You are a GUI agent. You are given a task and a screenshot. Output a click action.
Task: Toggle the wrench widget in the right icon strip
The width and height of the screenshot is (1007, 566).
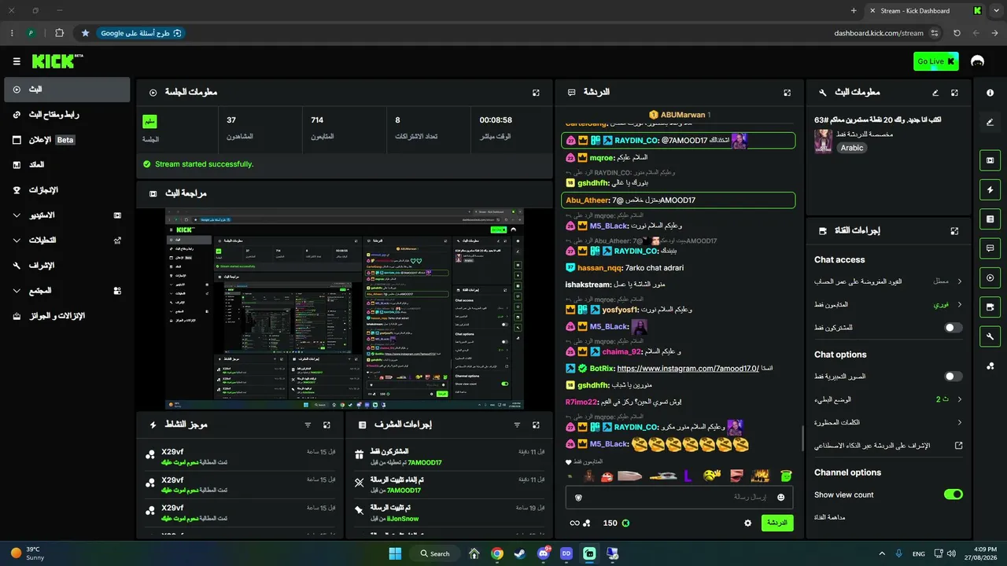[990, 336]
